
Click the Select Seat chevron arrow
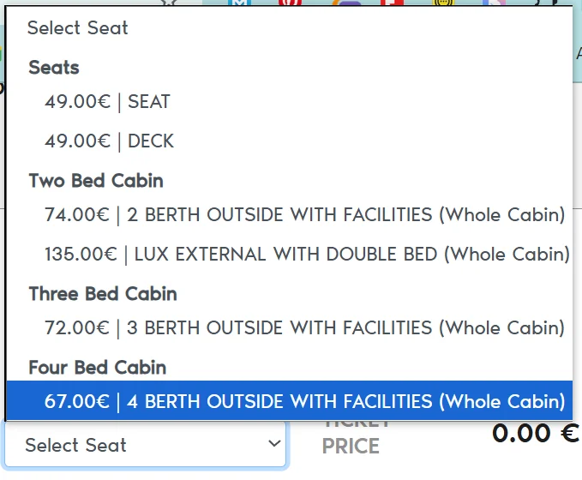(x=274, y=443)
